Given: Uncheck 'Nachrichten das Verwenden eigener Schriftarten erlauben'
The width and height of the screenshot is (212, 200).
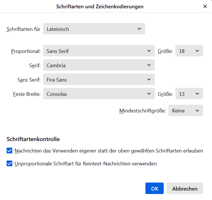Looking at the screenshot, I should 9,151.
